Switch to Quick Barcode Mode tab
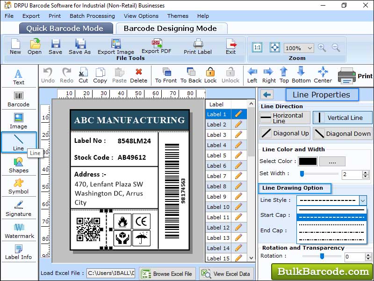The image size is (374, 281). click(65, 28)
